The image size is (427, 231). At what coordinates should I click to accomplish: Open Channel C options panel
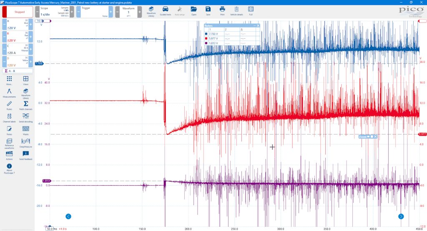(18, 50)
